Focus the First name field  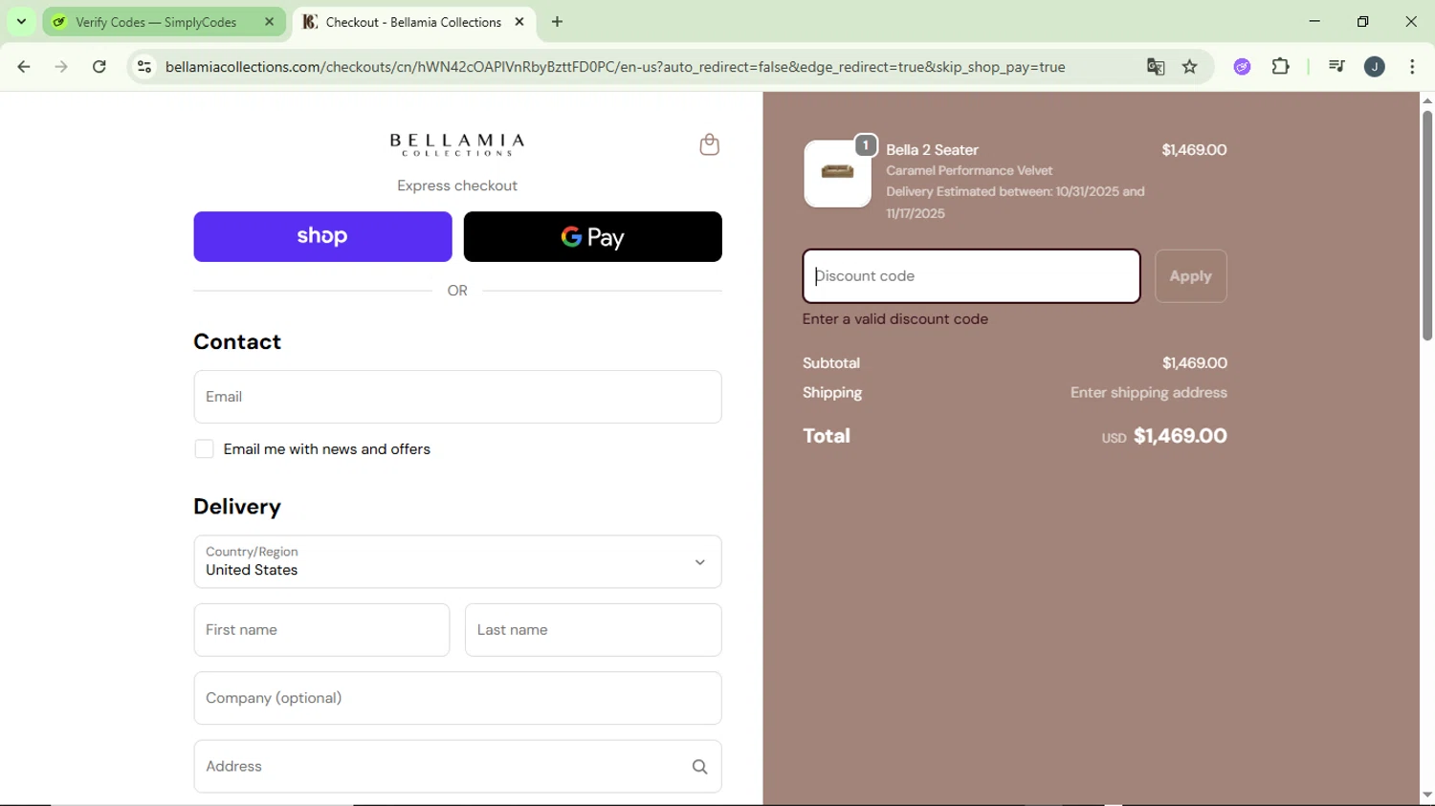coord(321,630)
